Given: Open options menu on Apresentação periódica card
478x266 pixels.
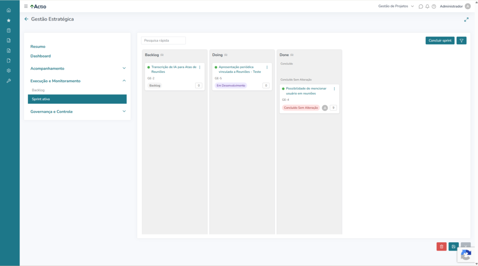Looking at the screenshot, I should click(267, 67).
